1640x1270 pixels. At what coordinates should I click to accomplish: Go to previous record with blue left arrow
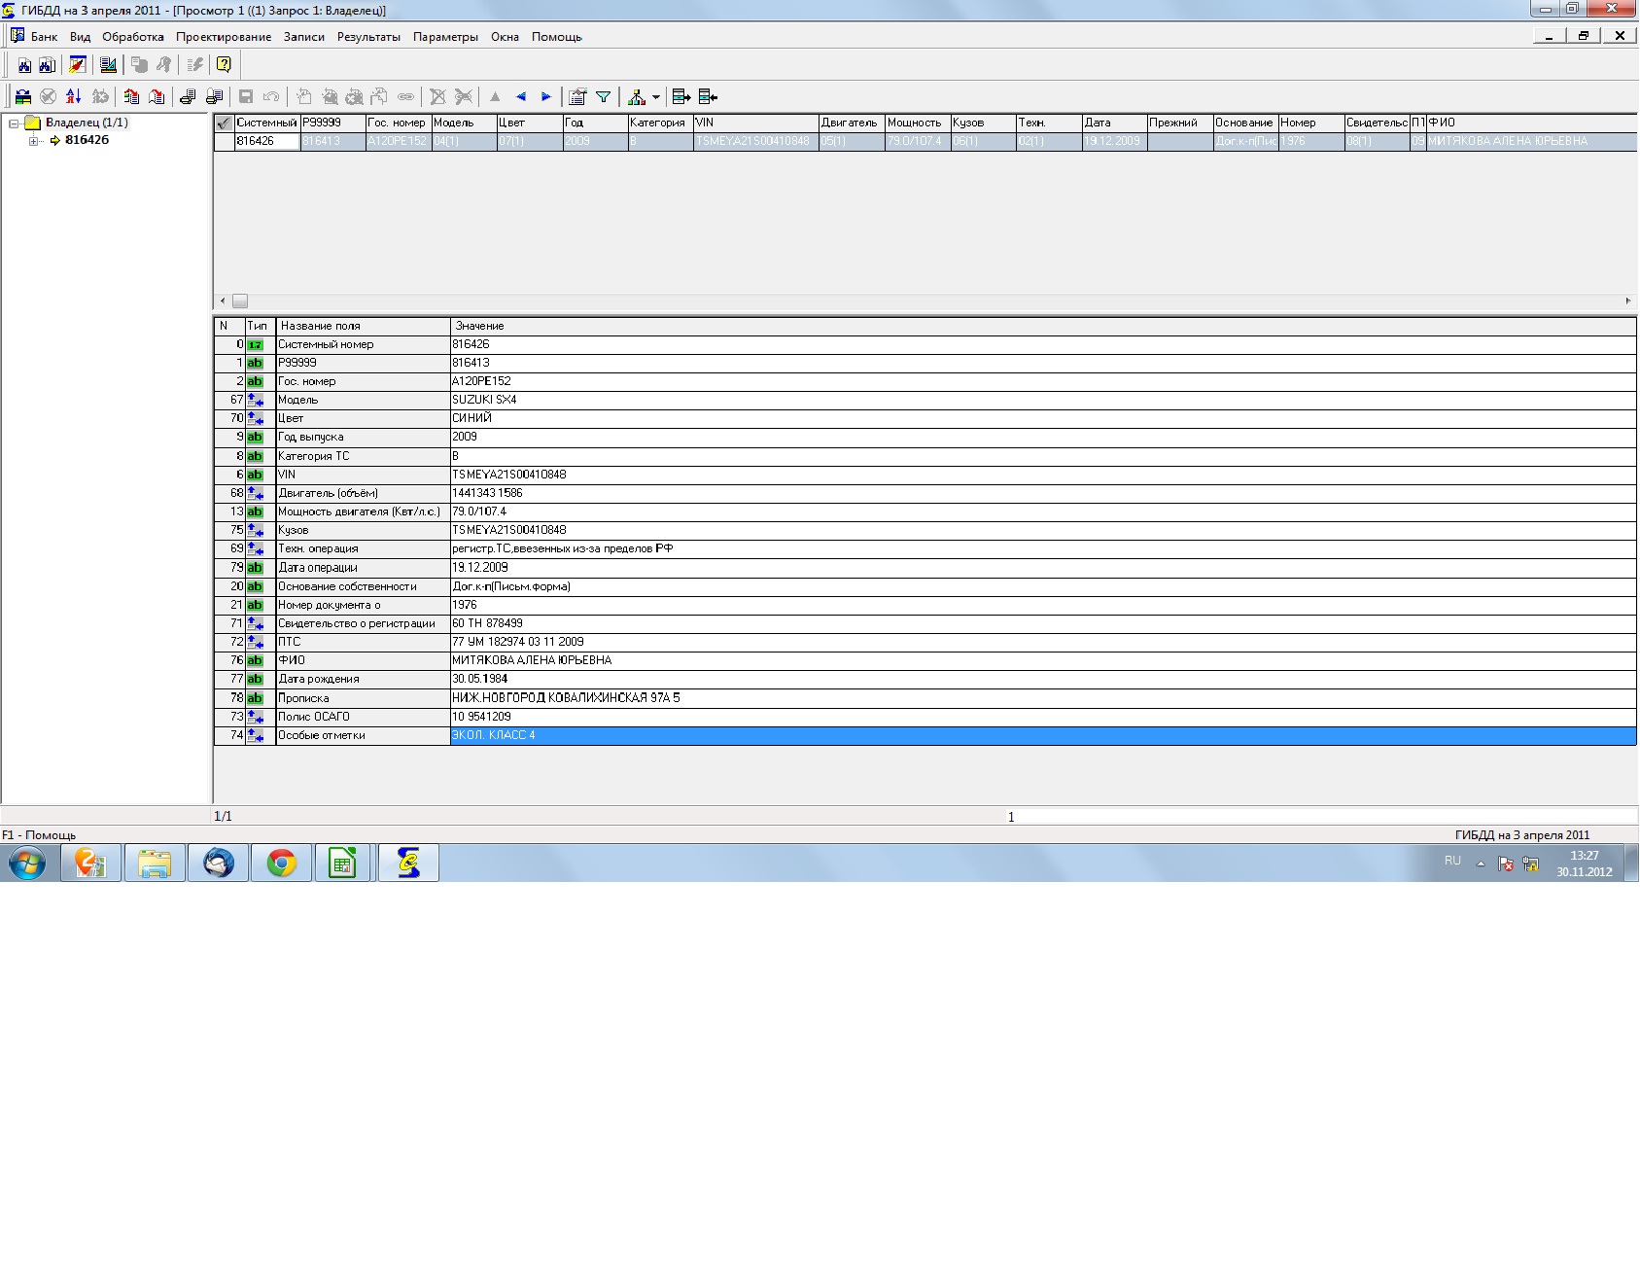click(521, 97)
